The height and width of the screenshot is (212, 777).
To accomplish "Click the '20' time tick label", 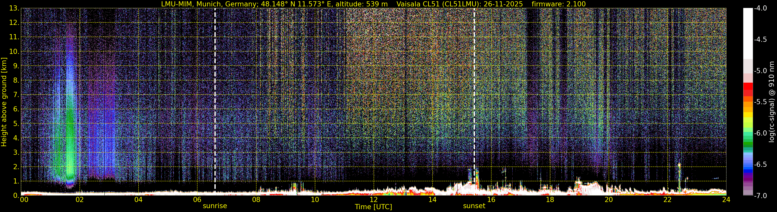I will point(609,199).
